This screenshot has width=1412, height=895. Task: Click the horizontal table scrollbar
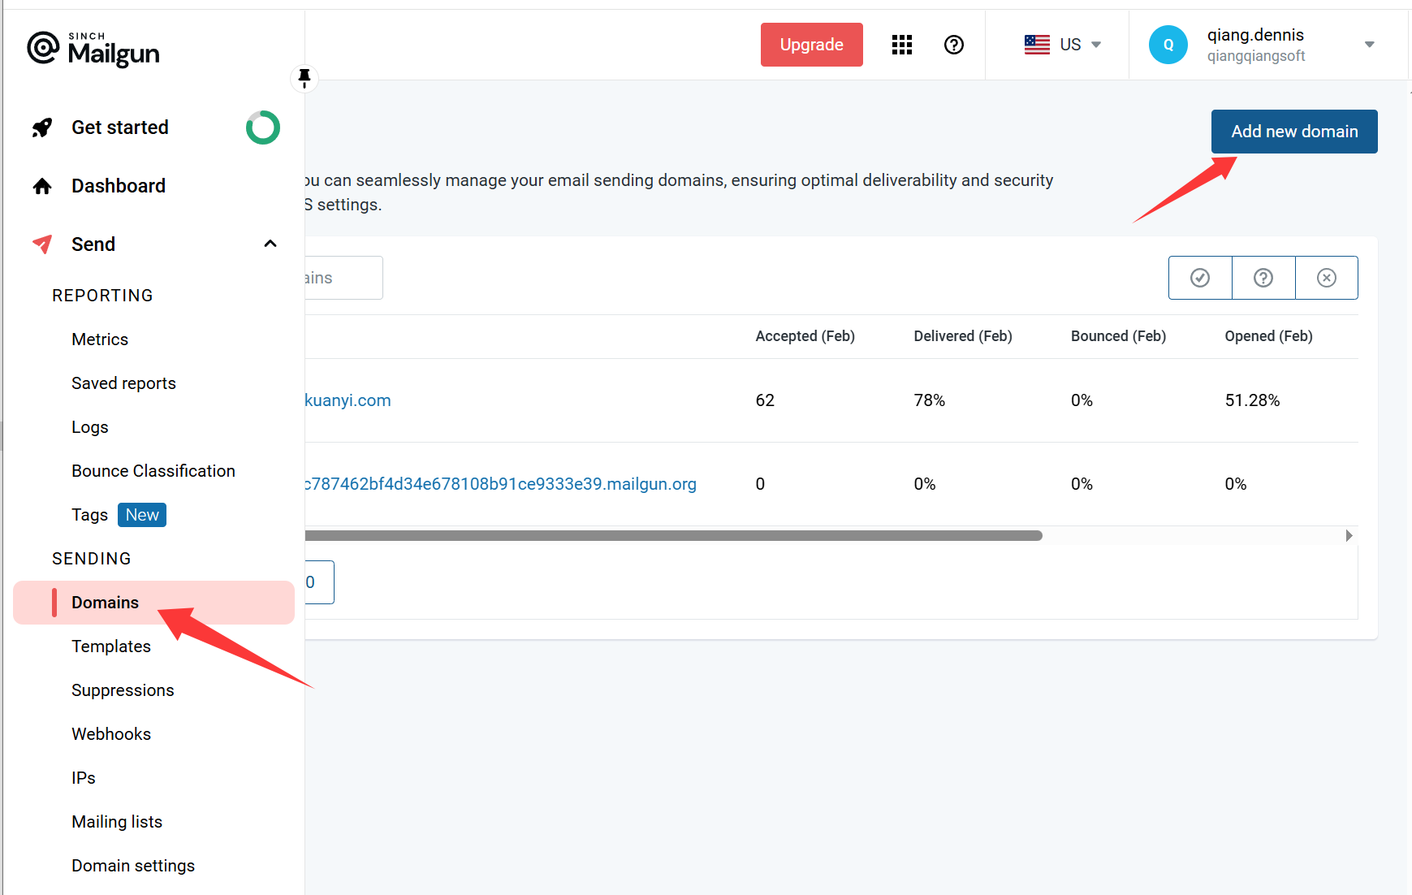(672, 536)
